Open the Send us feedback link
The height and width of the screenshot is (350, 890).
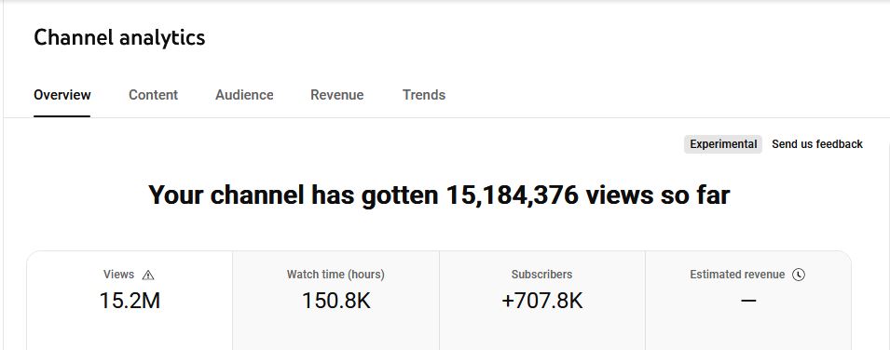(x=817, y=144)
